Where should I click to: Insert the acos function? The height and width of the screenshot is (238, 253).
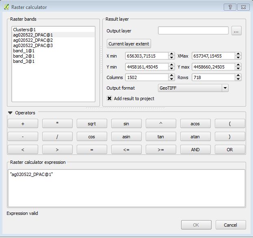click(195, 124)
